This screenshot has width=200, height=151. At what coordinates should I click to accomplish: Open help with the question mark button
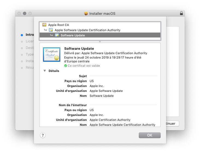[x=43, y=135]
